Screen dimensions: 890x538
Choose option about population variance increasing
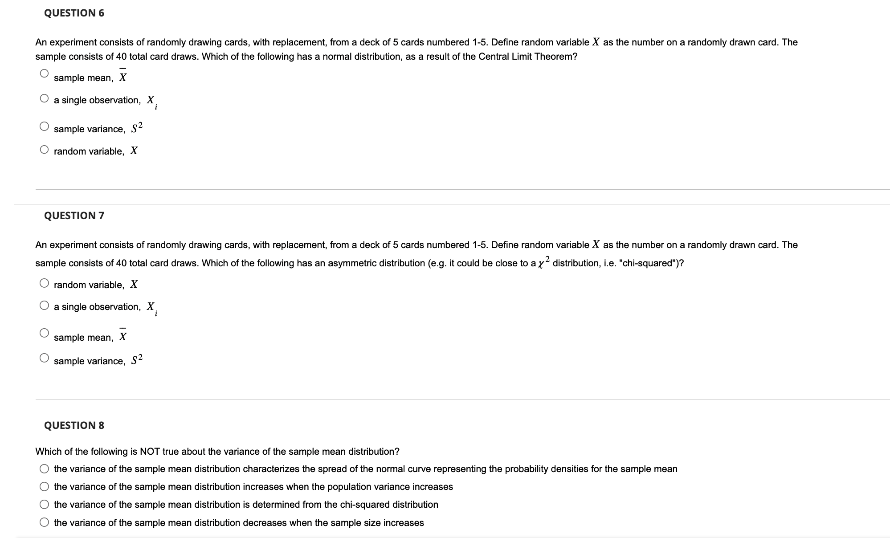click(x=44, y=486)
